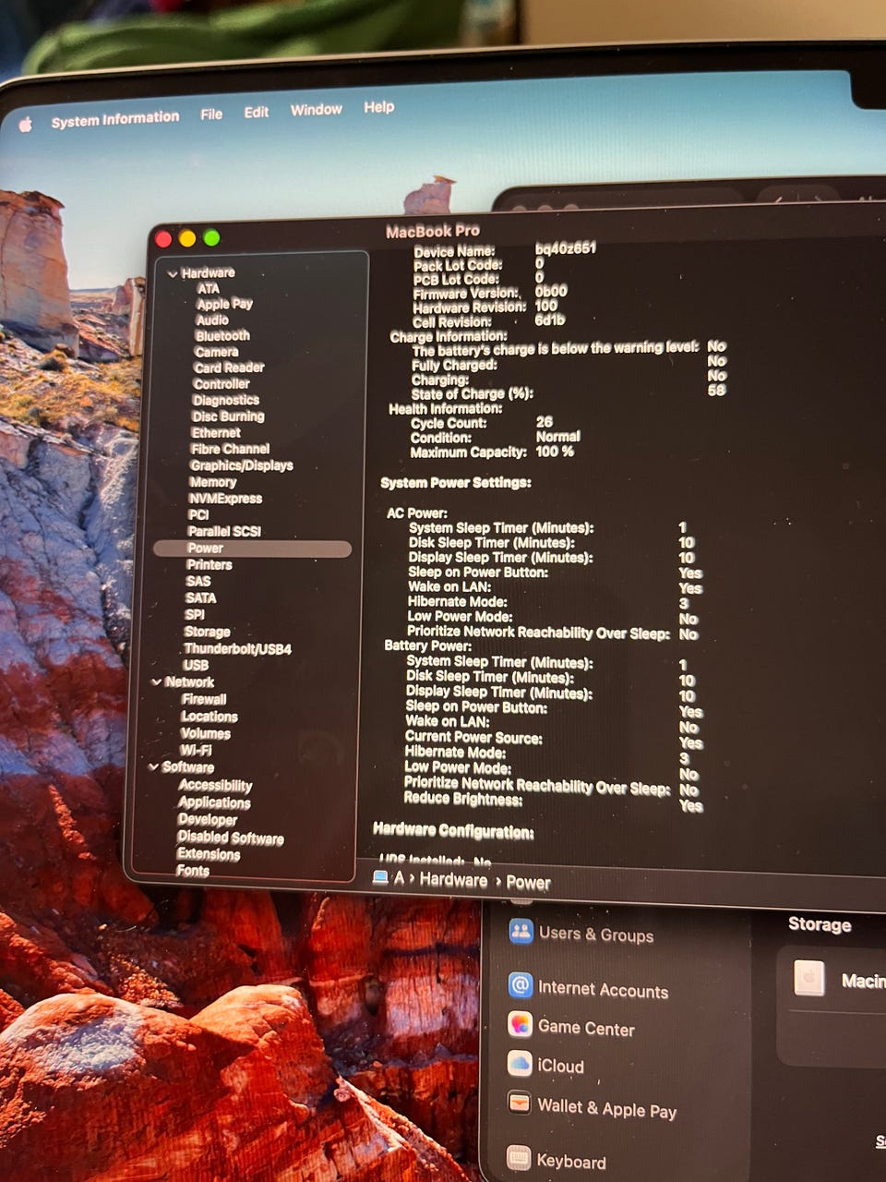886x1182 pixels.
Task: Click Hardware in the path bar
Action: (453, 880)
